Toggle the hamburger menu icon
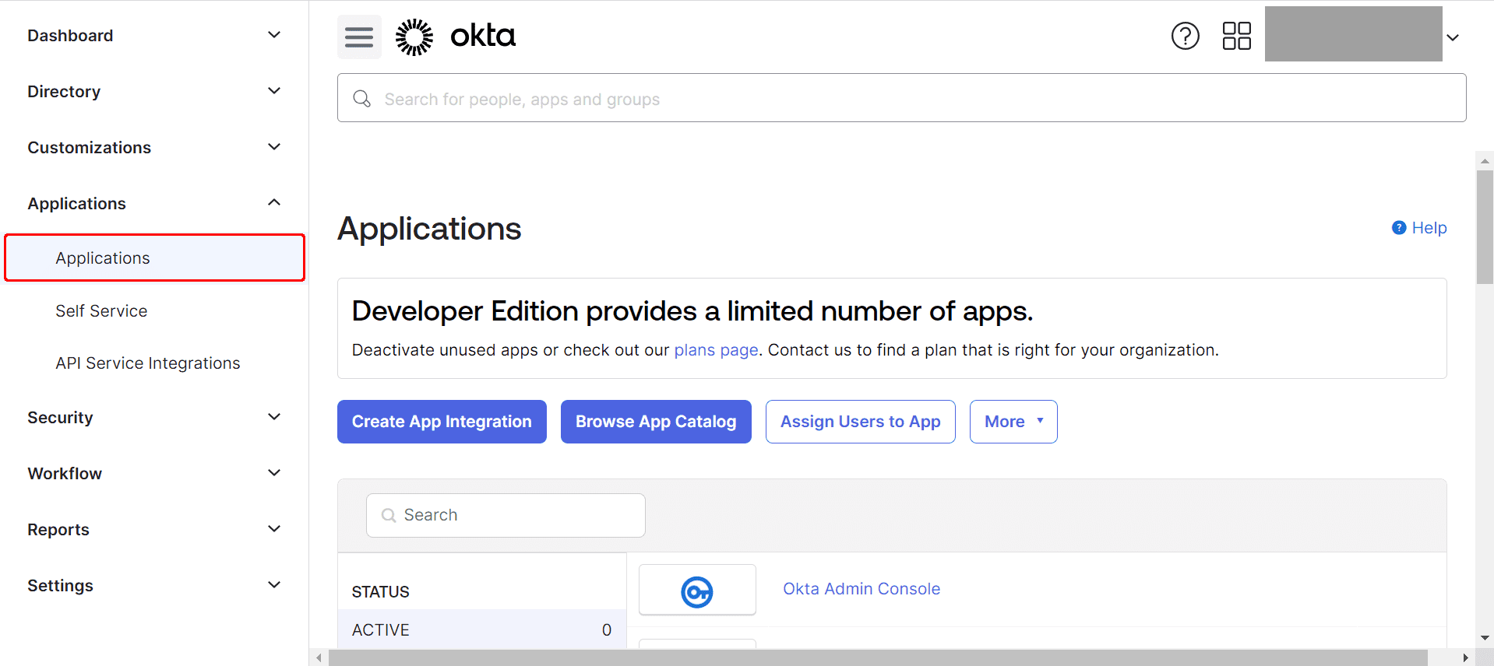This screenshot has height=666, width=1494. (x=359, y=37)
